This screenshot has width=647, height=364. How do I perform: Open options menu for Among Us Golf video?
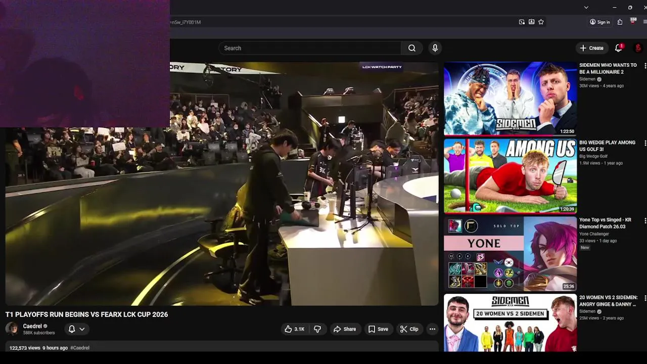[644, 144]
